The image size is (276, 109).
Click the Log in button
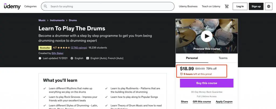click(240, 6)
